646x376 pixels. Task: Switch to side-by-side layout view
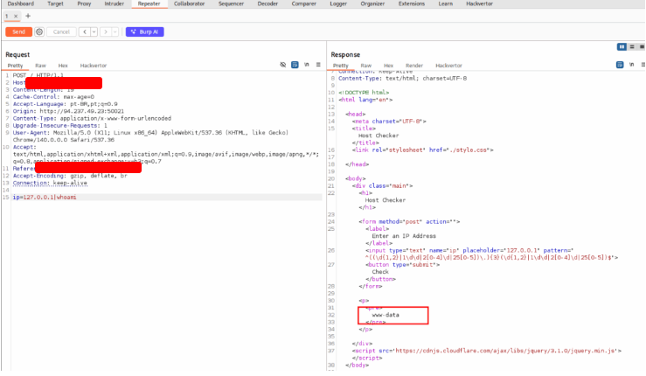tap(622, 46)
